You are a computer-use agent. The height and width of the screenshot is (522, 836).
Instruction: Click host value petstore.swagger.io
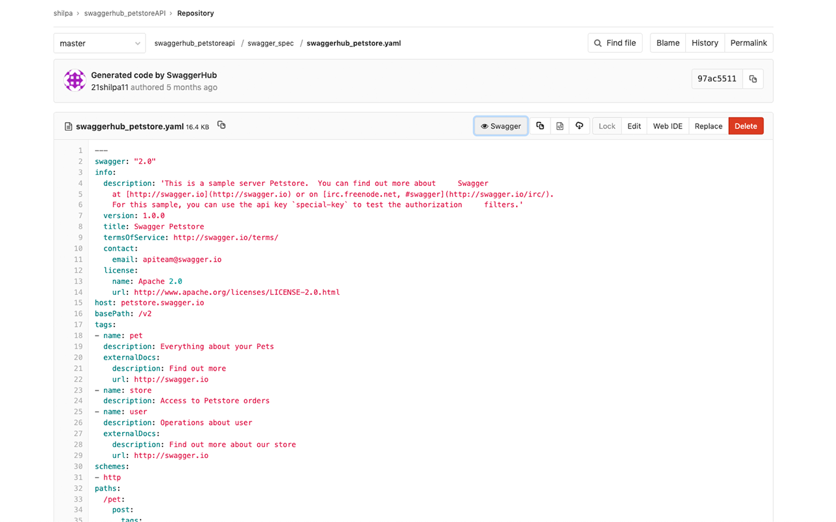pyautogui.click(x=163, y=303)
